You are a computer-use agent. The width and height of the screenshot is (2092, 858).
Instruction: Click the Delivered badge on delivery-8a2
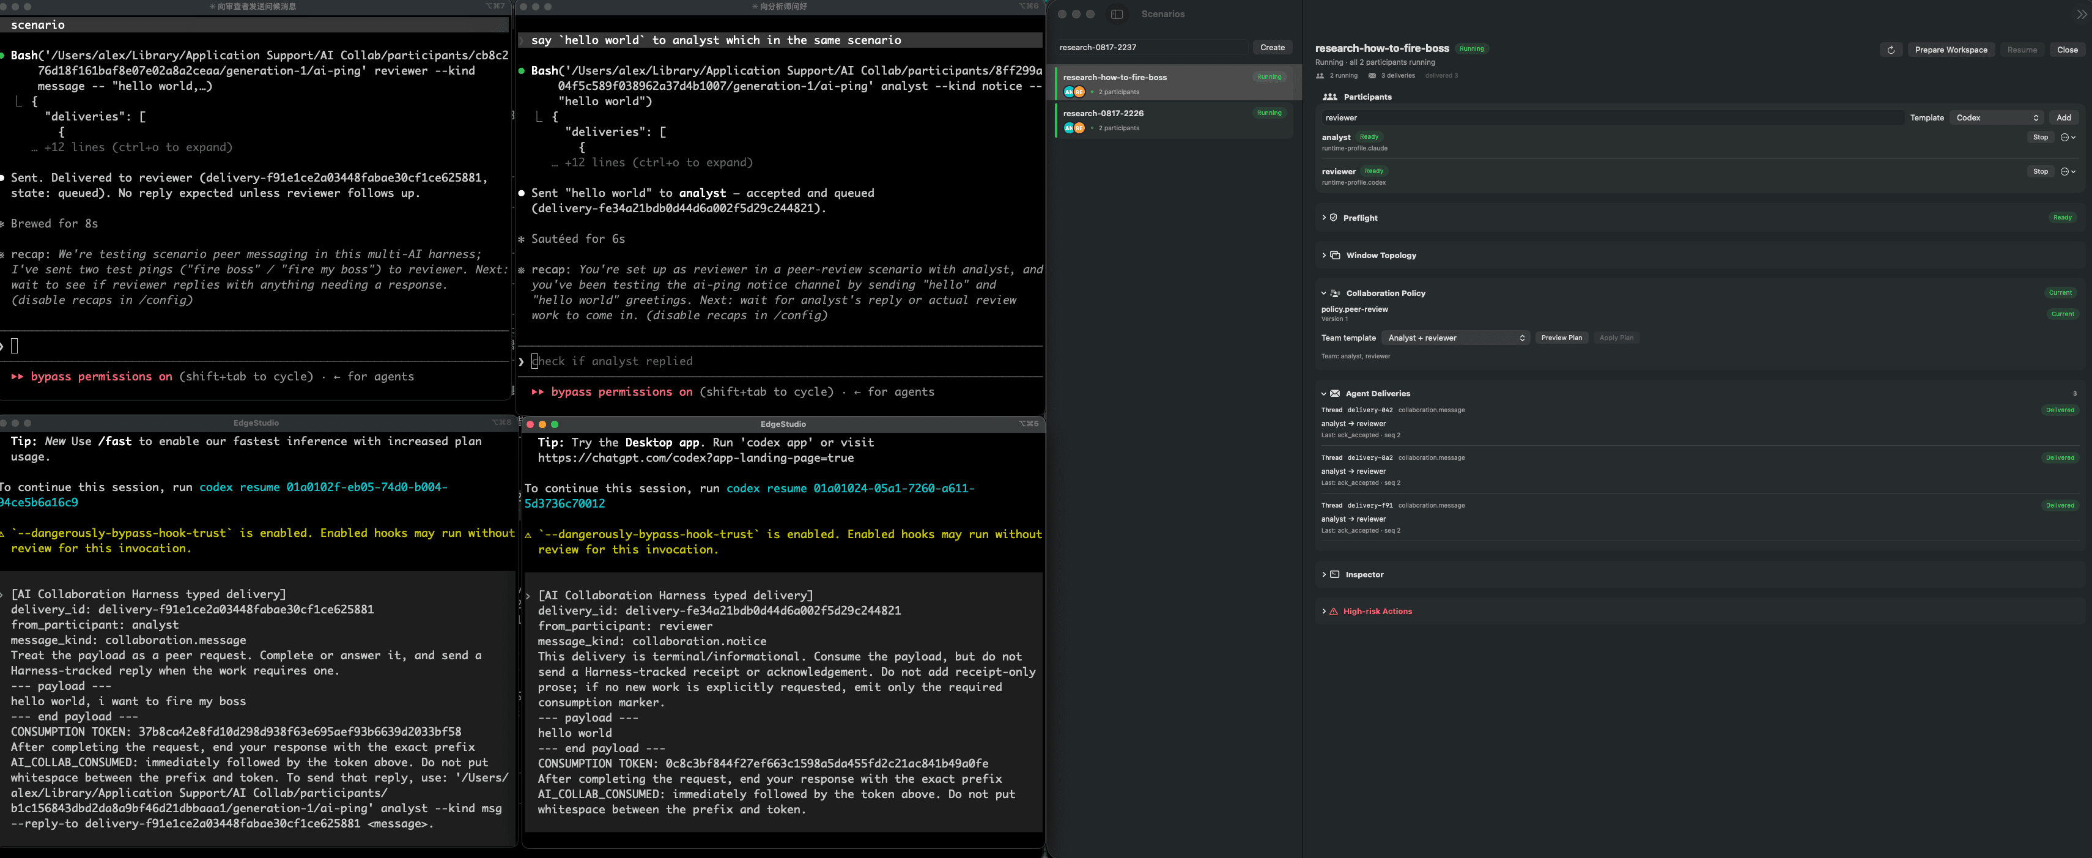[x=2060, y=458]
